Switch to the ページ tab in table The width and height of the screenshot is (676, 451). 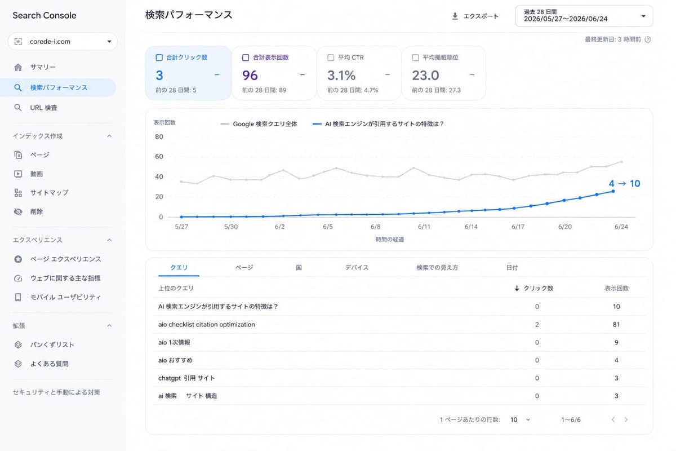pyautogui.click(x=244, y=267)
